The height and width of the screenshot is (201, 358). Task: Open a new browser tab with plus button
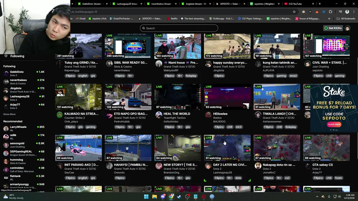coord(320,4)
